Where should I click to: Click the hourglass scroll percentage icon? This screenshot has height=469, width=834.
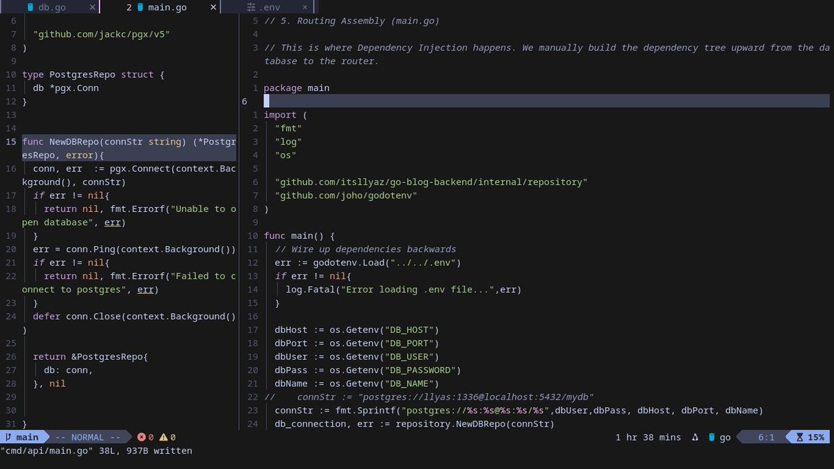pos(799,437)
